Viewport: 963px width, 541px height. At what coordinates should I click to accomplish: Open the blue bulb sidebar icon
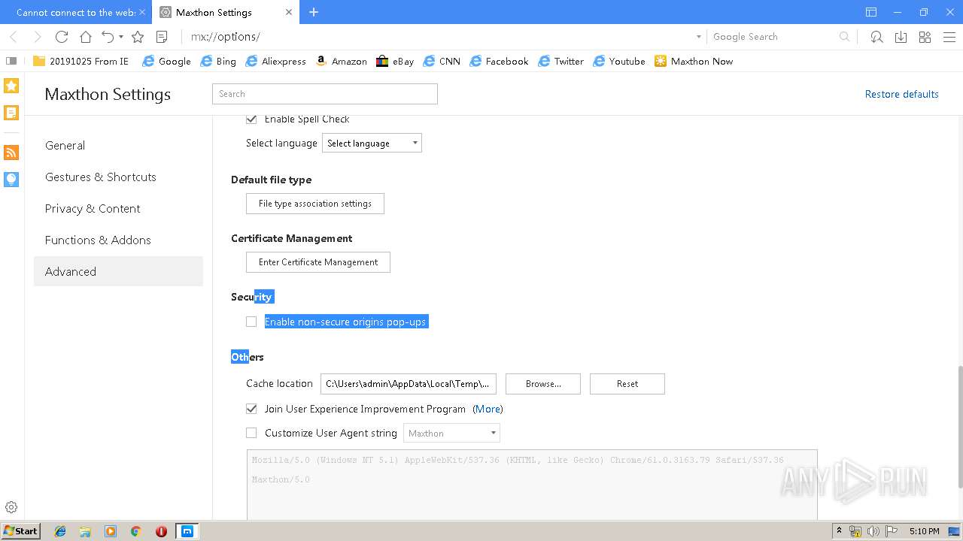pyautogui.click(x=11, y=179)
